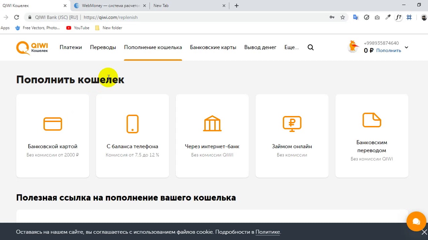This screenshot has height=240, width=428.
Task: Open the Apps bookmarks shortcut
Action: click(5, 28)
